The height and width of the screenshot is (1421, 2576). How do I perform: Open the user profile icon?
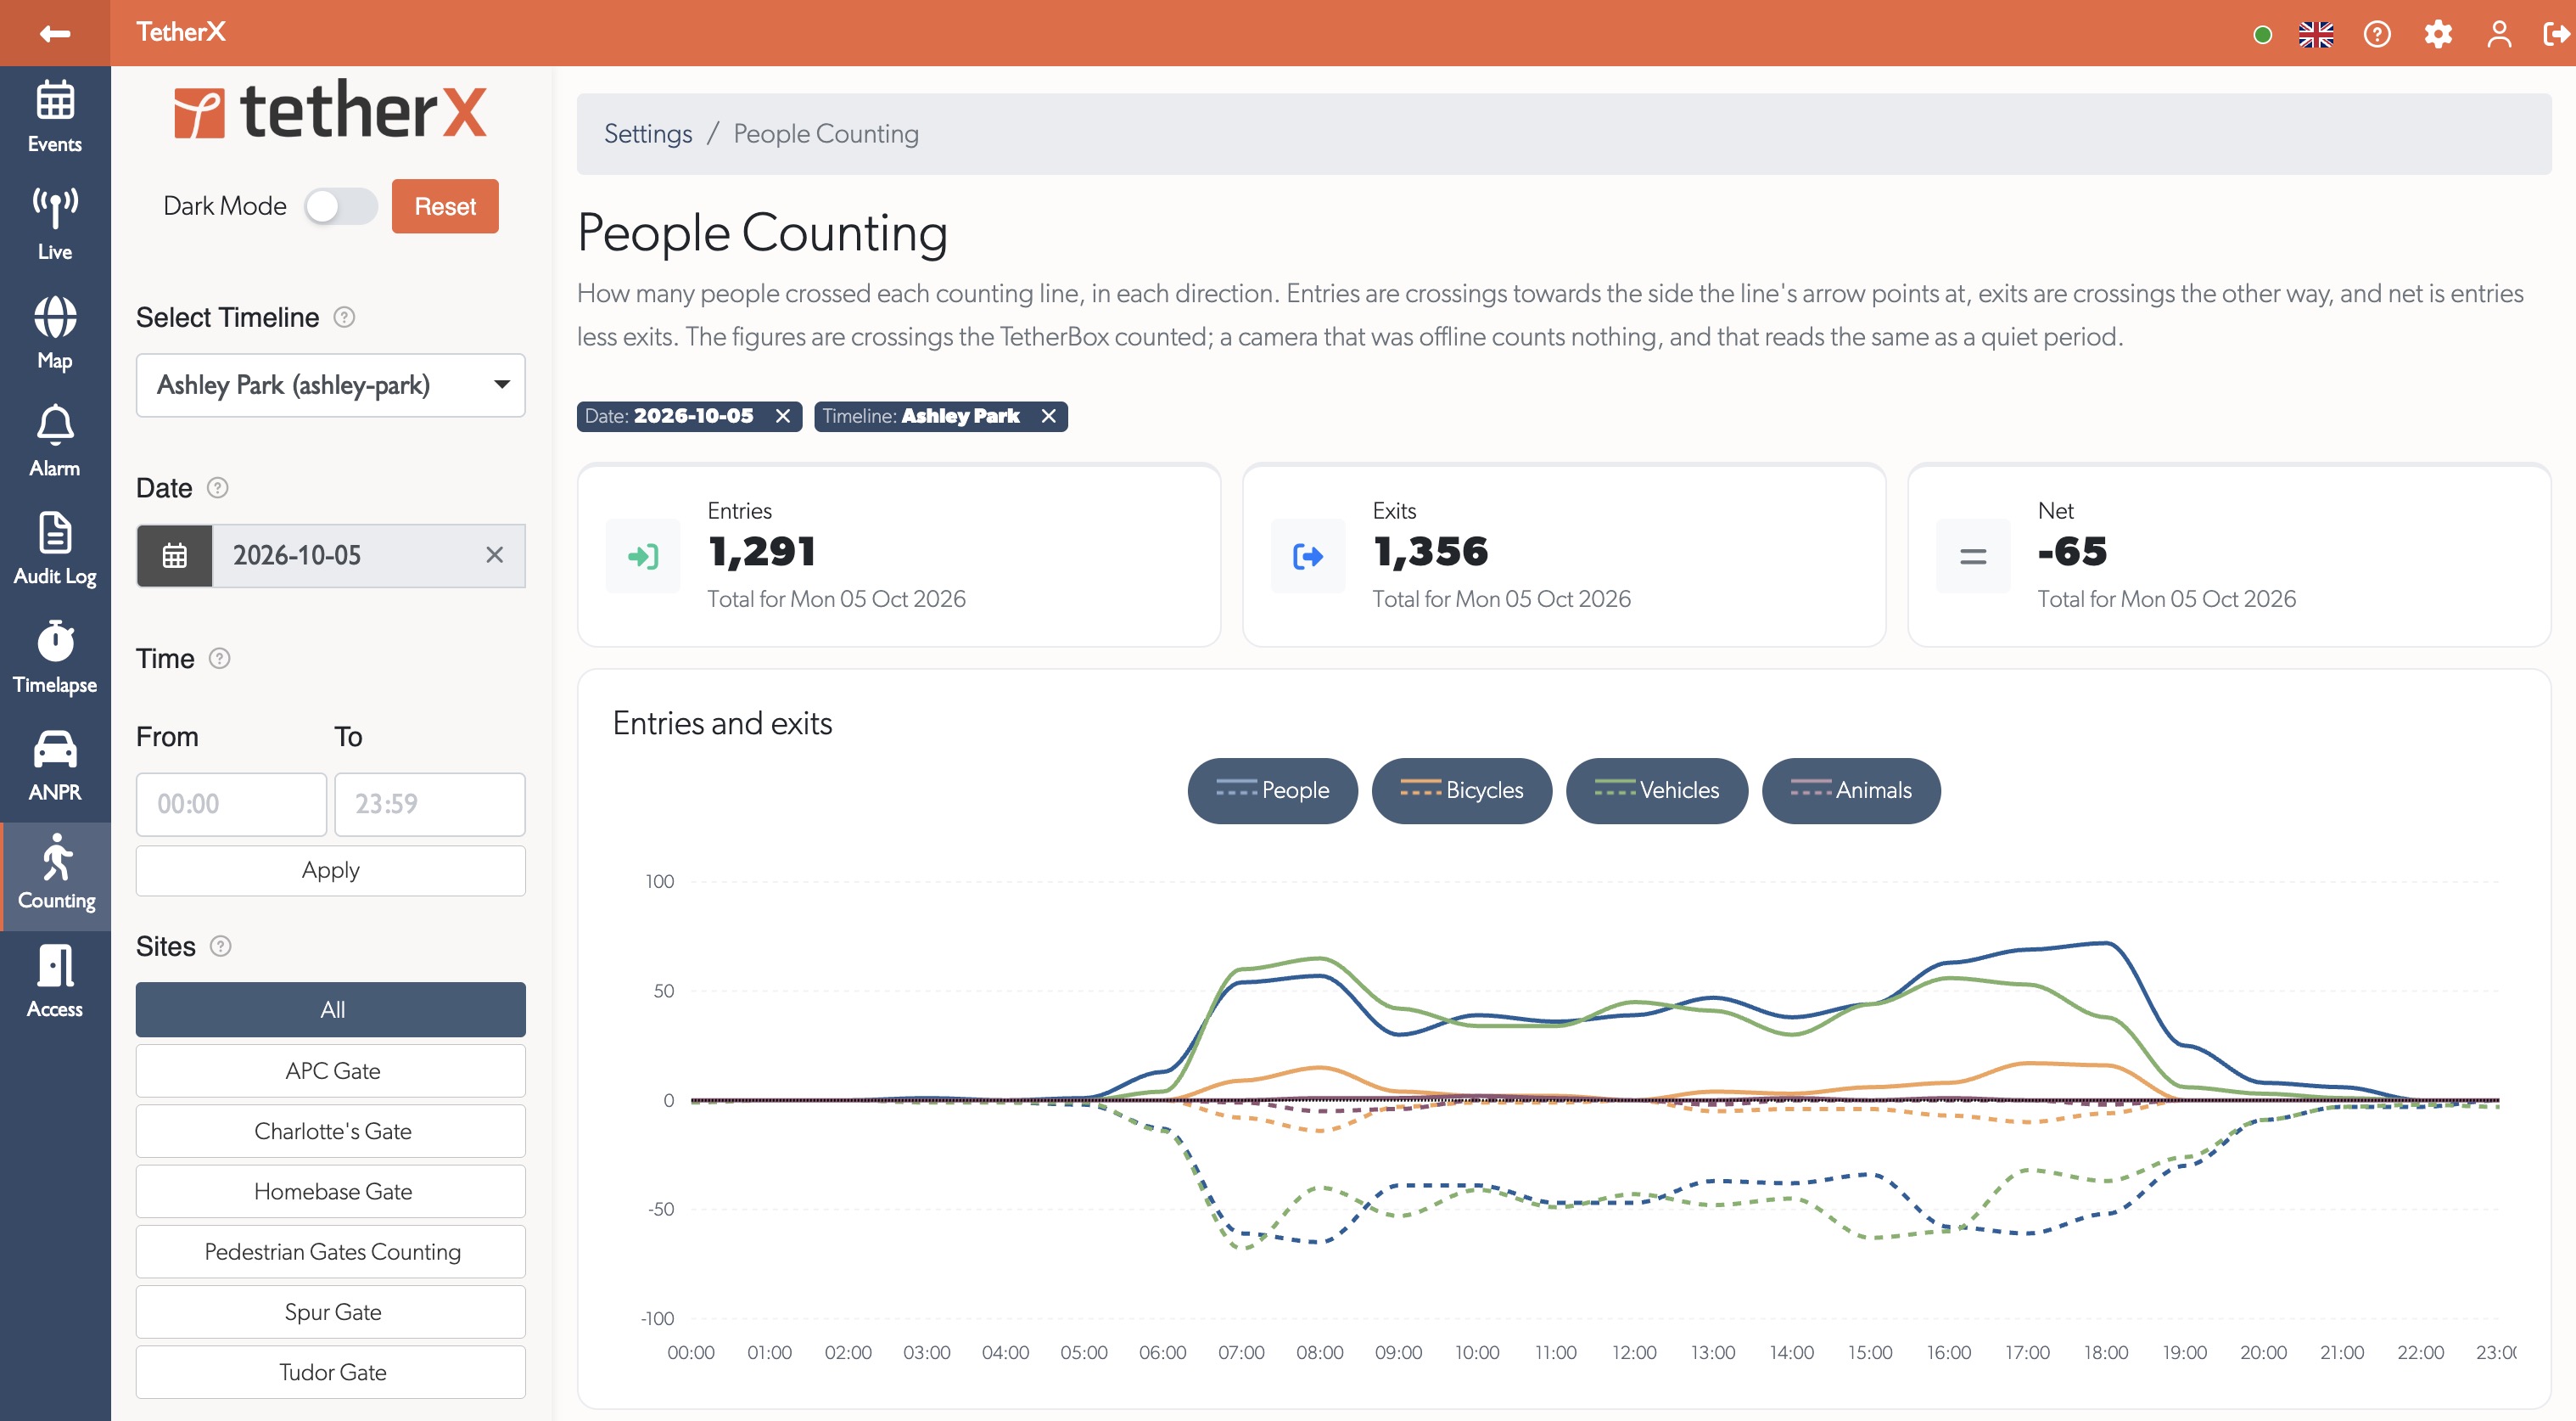pos(2499,34)
